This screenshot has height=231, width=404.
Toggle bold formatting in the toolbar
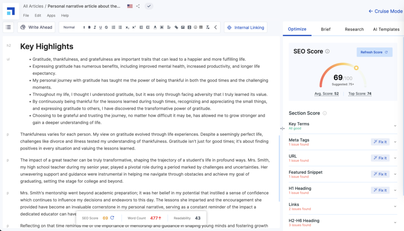[89, 27]
